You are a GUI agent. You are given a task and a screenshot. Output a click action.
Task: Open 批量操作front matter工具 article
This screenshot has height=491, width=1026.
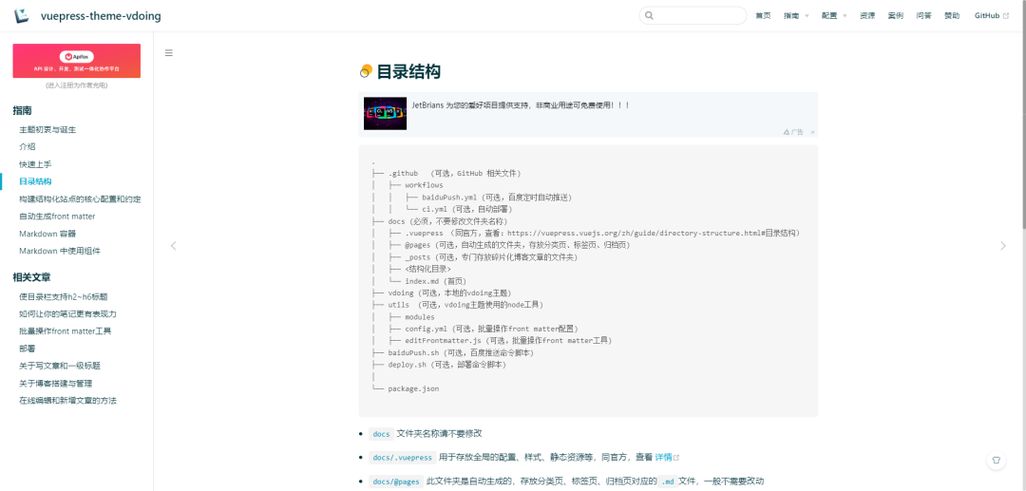point(66,330)
